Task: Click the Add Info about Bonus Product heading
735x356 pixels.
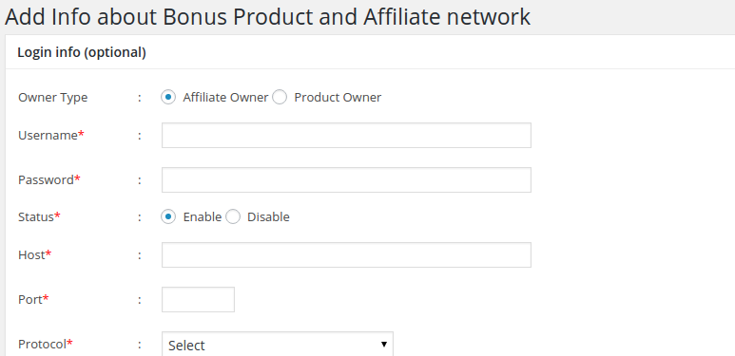Action: tap(267, 17)
